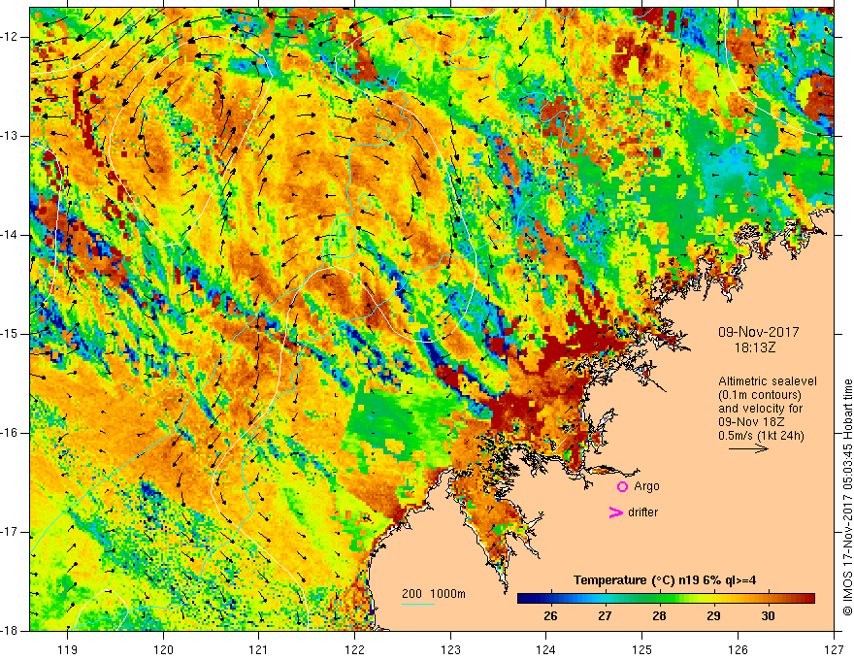Click the longitude axis label 123

point(450,649)
